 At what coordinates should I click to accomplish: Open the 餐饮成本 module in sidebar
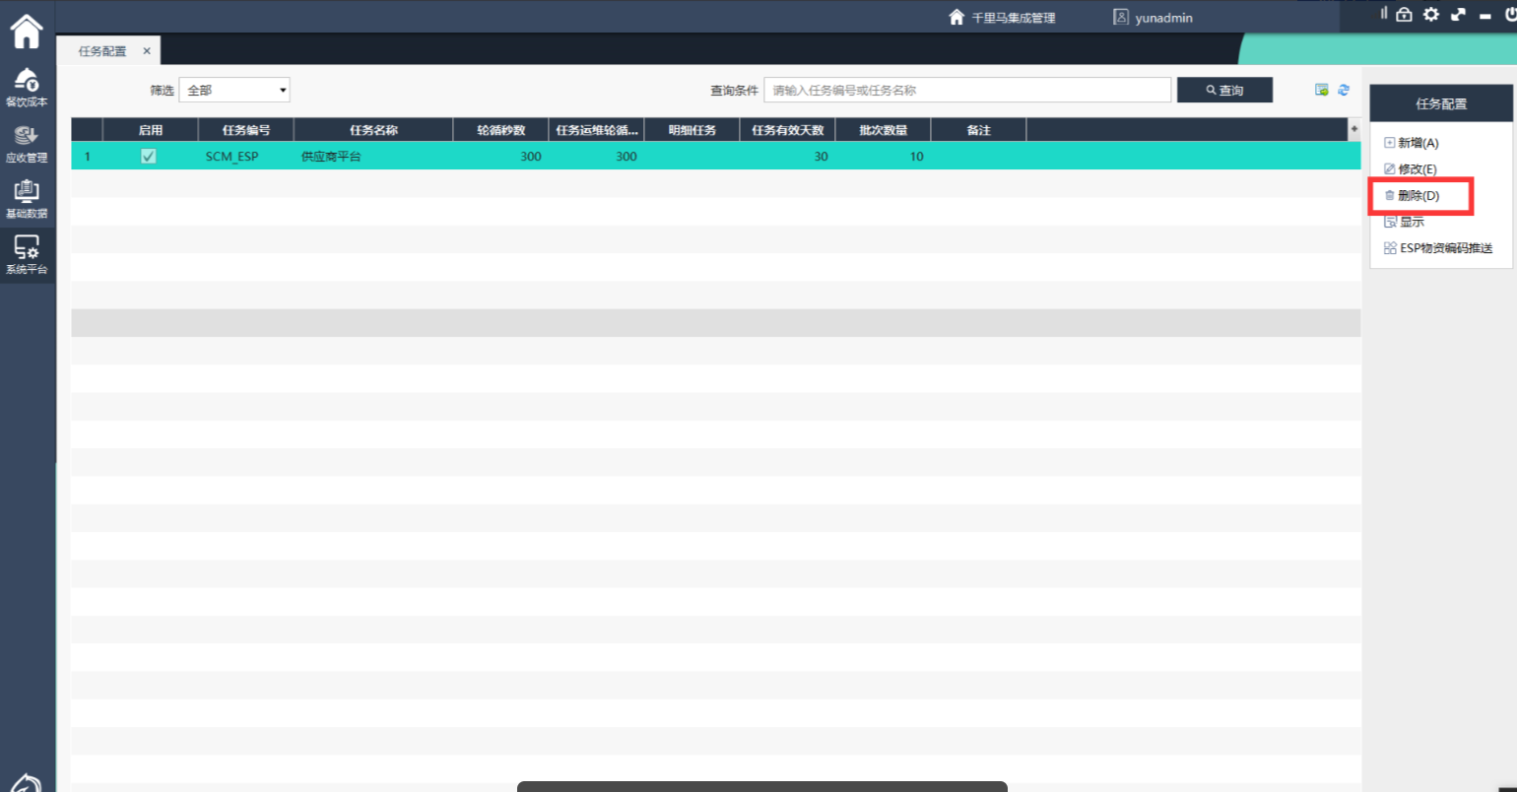27,87
